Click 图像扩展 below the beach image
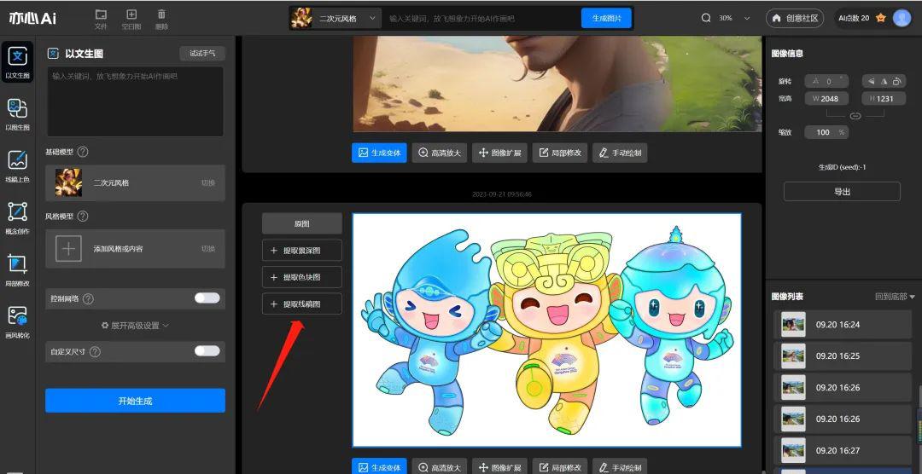 [x=499, y=153]
